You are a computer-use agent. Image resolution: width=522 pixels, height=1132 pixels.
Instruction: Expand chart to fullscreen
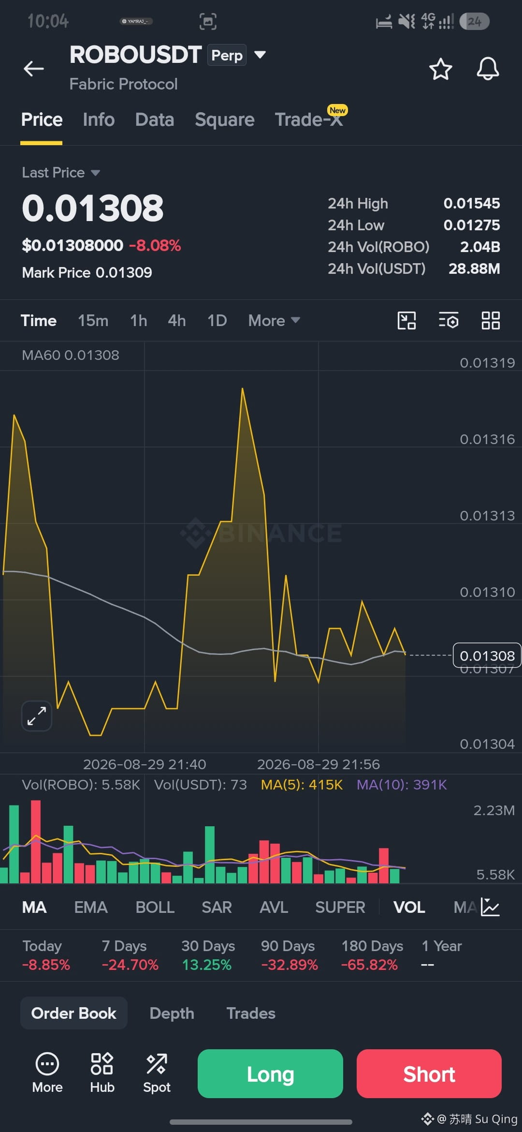click(37, 716)
